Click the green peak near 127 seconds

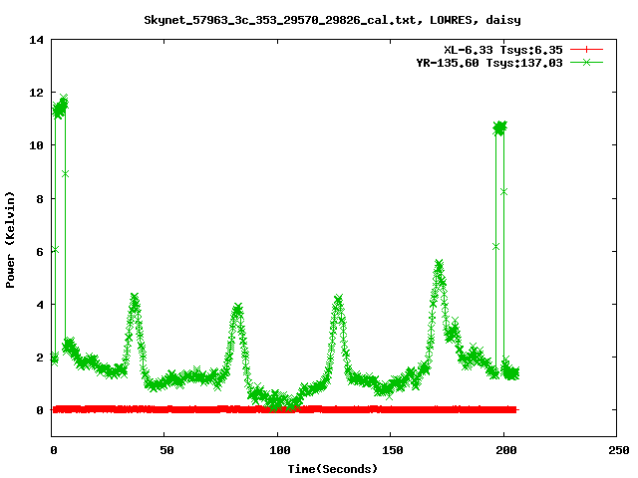point(338,301)
